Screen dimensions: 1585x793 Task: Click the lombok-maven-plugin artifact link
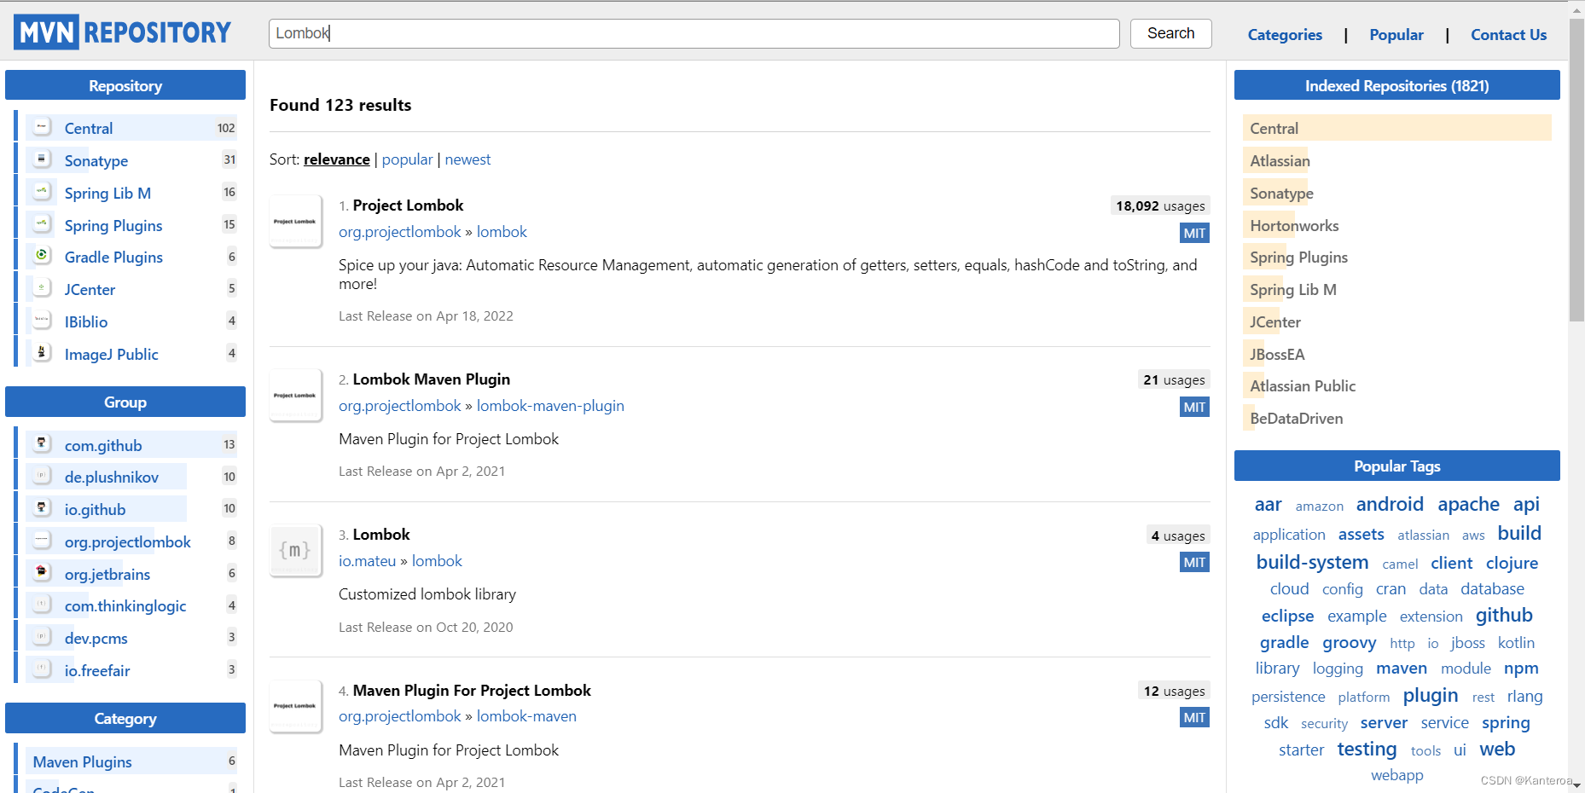[550, 406]
